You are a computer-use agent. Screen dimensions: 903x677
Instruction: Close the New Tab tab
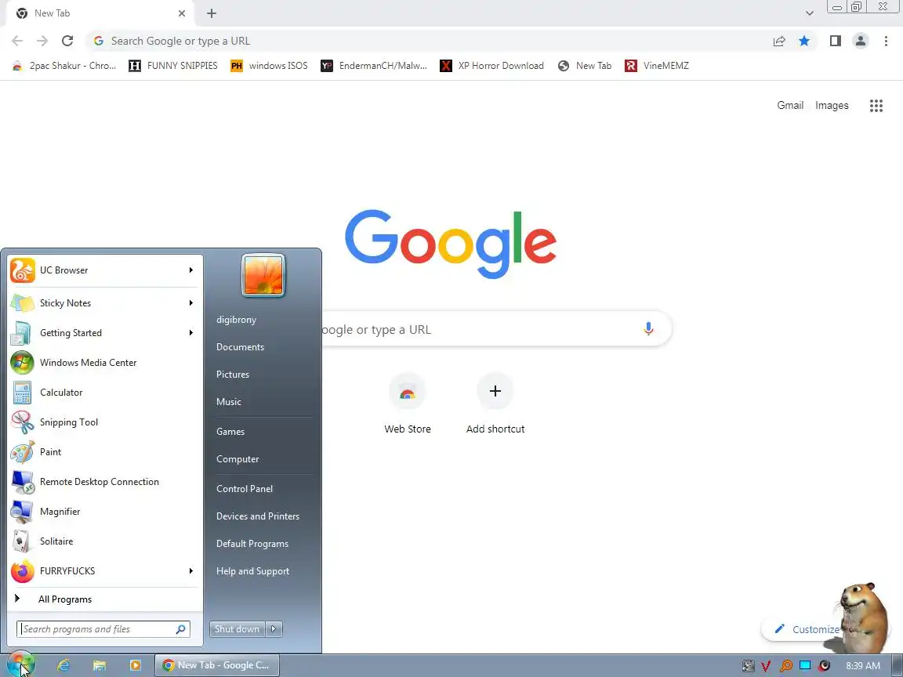coord(181,13)
